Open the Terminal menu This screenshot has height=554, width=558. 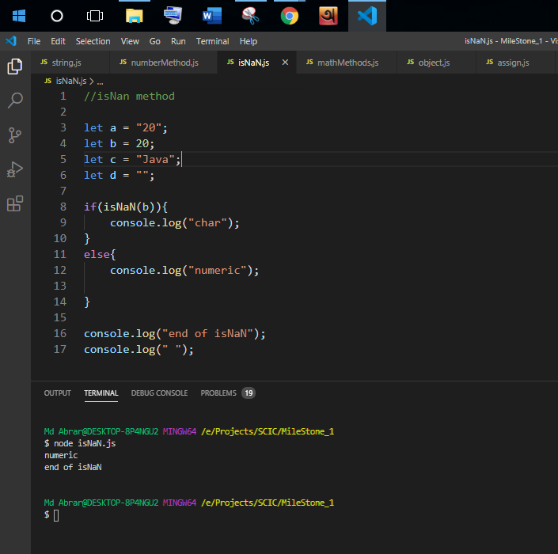point(212,41)
